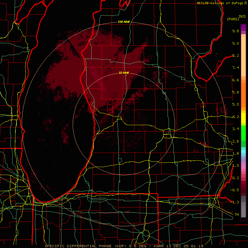
Task: Click the 0.2 scale value
Action: 236,178
